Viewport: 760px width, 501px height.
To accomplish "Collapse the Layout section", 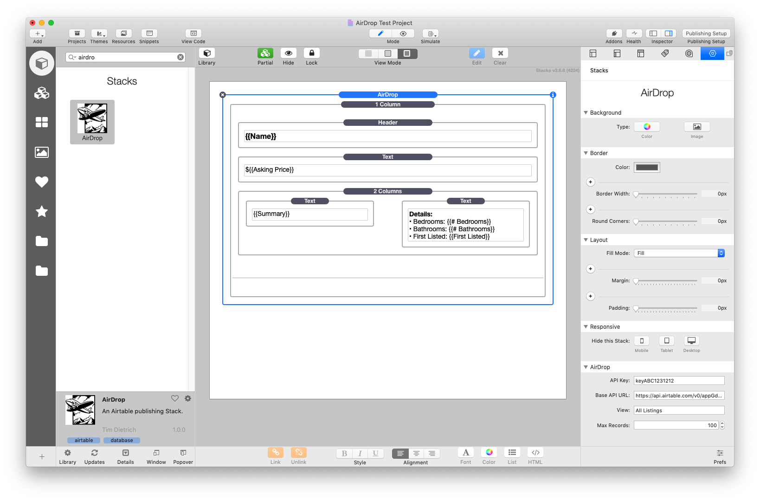I will [x=586, y=240].
